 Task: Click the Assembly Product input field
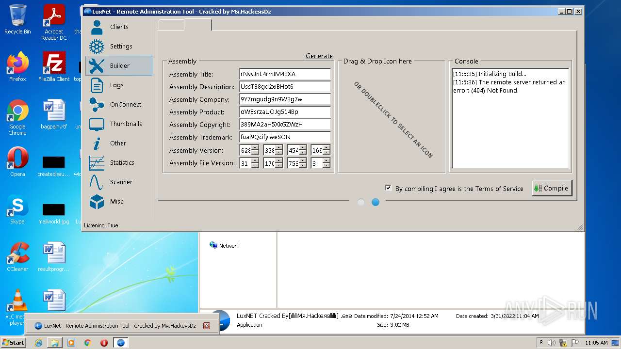point(285,112)
